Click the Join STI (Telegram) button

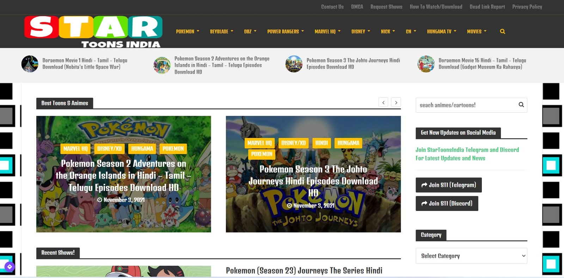448,185
